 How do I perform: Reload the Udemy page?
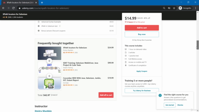pos(13,8)
